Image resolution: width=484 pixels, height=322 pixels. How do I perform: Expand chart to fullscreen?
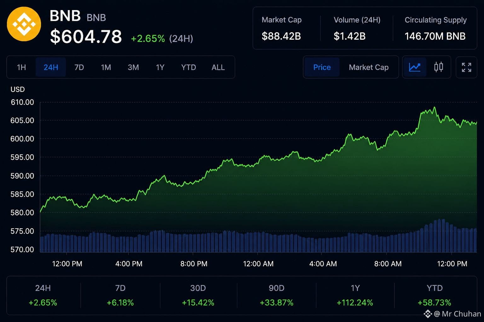click(x=466, y=67)
